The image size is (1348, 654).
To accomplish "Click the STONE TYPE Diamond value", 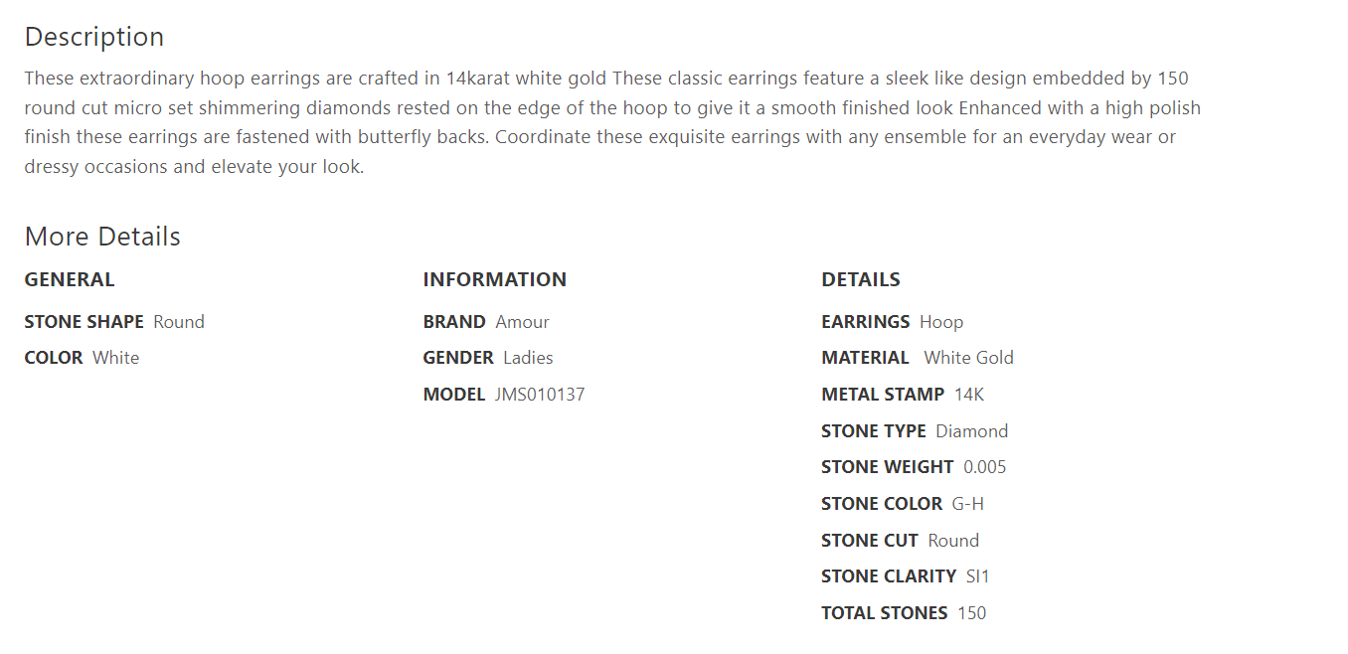I will [x=971, y=431].
